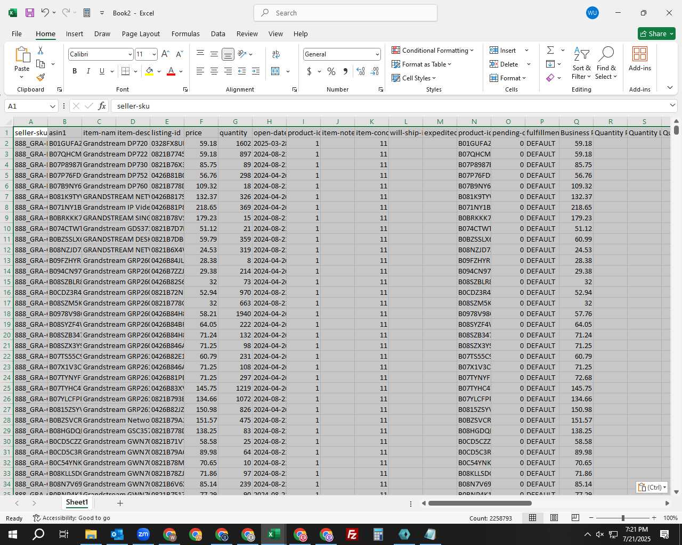Click the AutoSum sigma icon

pos(550,50)
